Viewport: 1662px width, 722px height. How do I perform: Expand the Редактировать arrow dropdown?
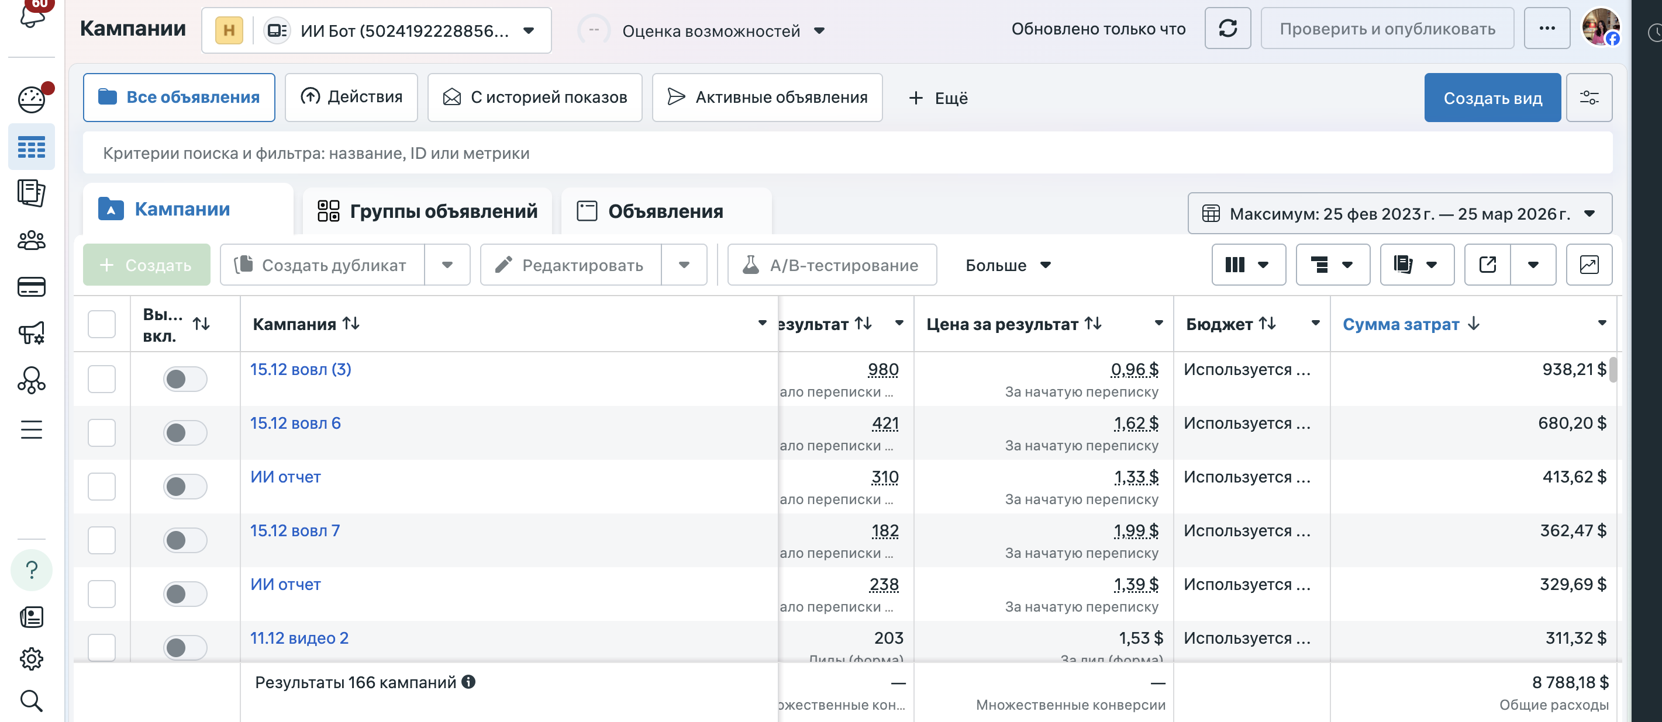point(684,264)
